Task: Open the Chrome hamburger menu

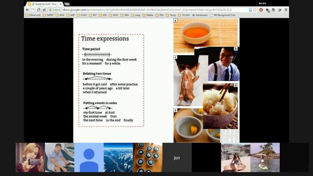Action: 286,10
